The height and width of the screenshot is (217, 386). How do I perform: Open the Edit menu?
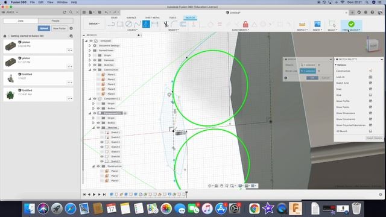point(41,2)
